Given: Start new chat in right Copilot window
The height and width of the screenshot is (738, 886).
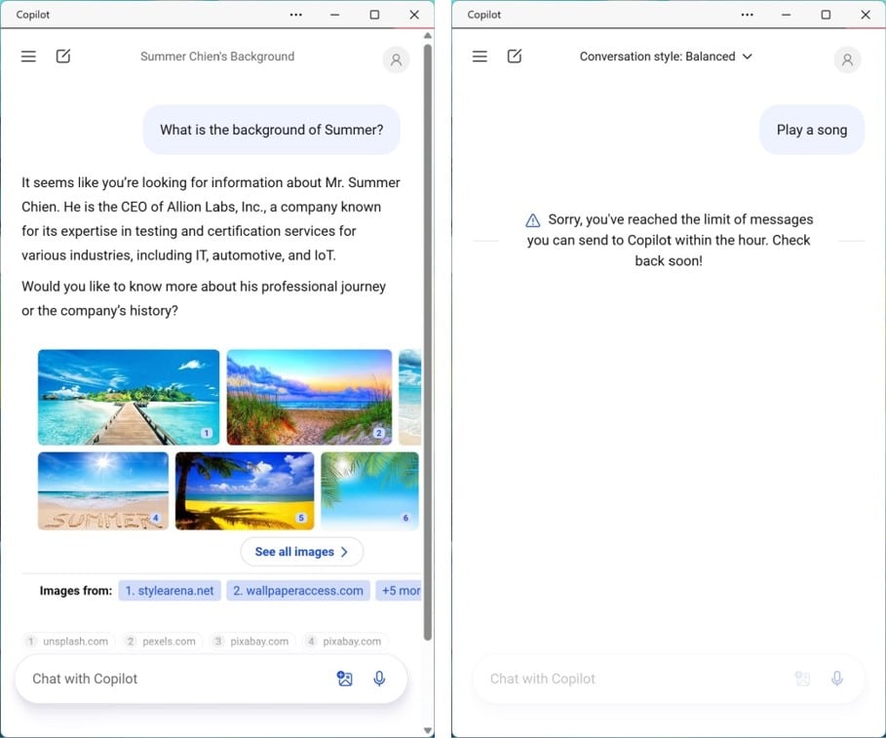Looking at the screenshot, I should tap(515, 56).
